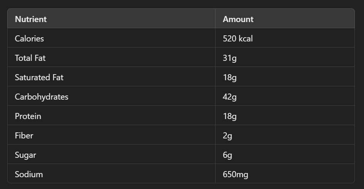
Task: Click the number 520 in Calories row
Action: pos(230,38)
